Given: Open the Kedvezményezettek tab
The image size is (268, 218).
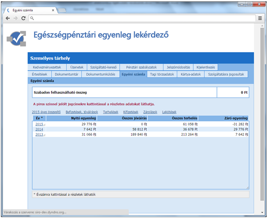Looking at the screenshot, I should pyautogui.click(x=47, y=67).
